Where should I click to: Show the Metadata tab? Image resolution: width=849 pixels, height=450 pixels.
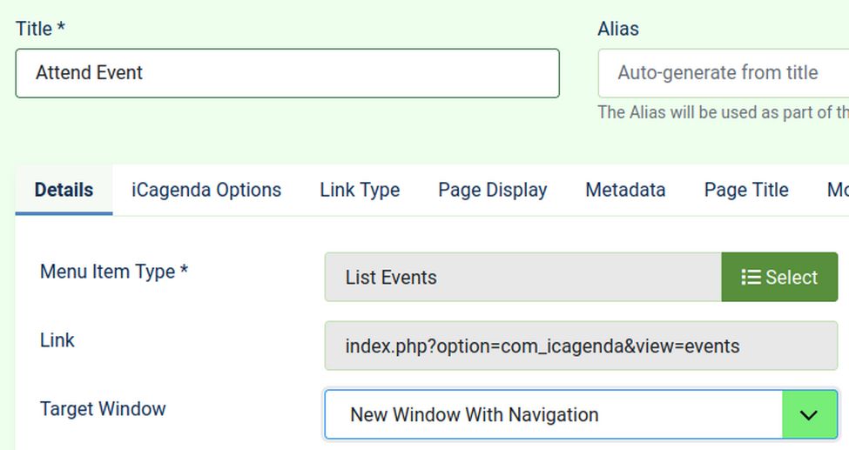click(x=625, y=190)
